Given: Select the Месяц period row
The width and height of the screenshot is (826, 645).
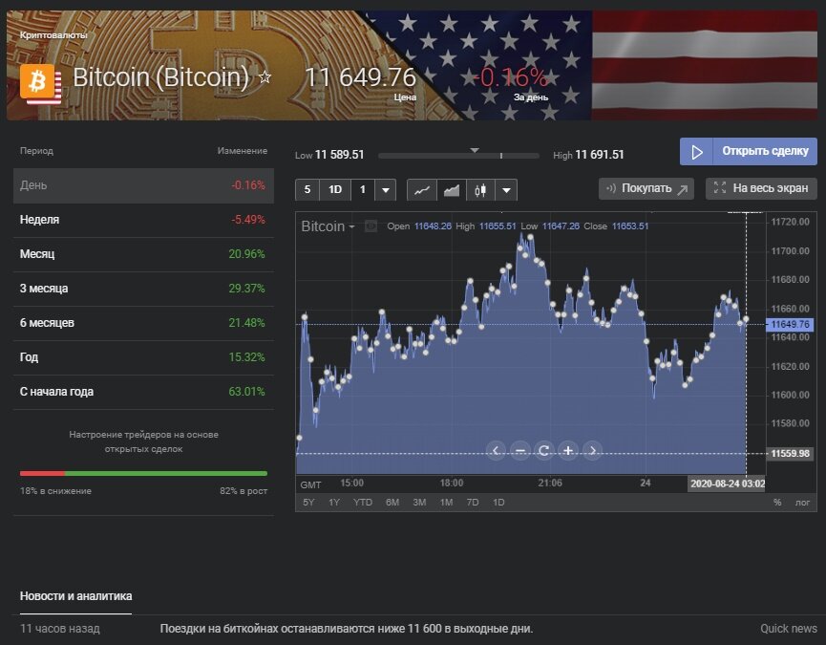Looking at the screenshot, I should (143, 254).
